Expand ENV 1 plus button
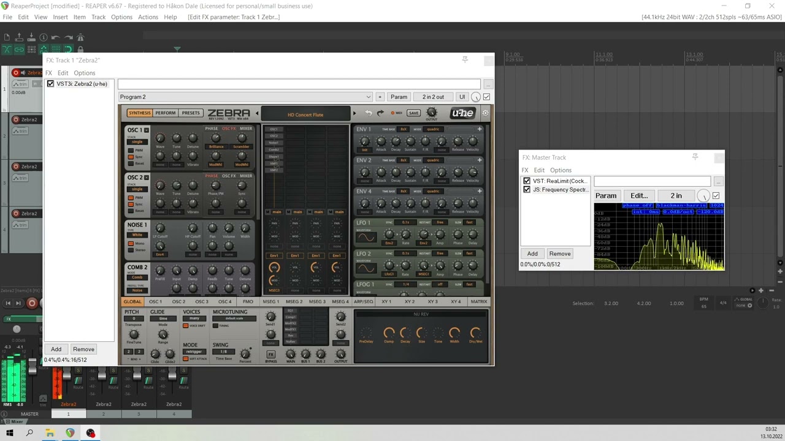Image resolution: width=785 pixels, height=441 pixels. [480, 129]
